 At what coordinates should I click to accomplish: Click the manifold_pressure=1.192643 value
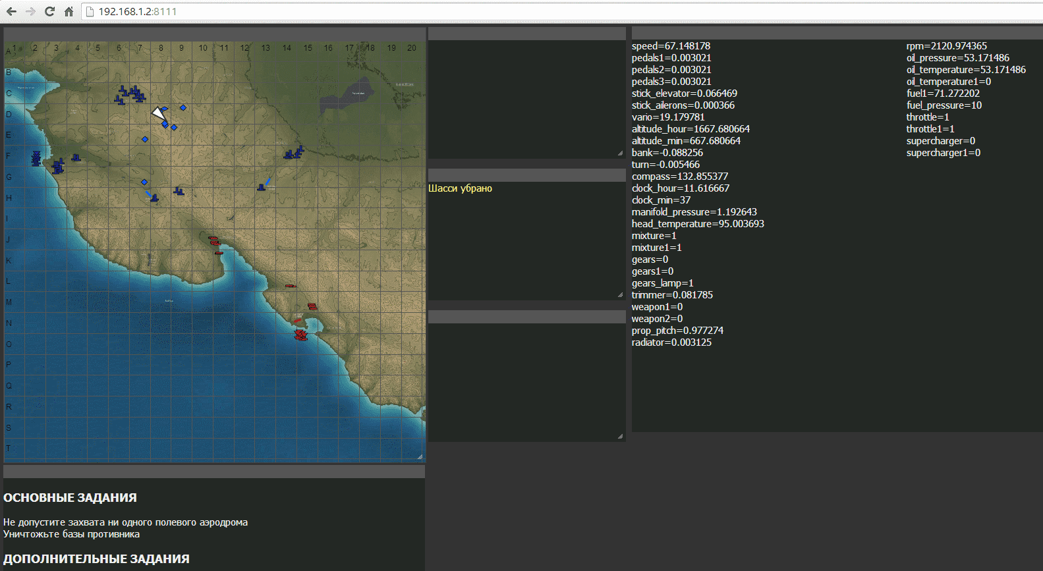point(694,212)
